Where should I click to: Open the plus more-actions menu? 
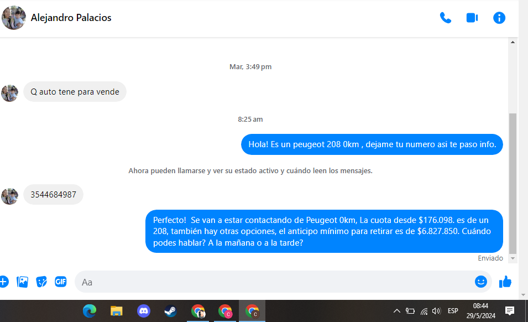coord(3,282)
